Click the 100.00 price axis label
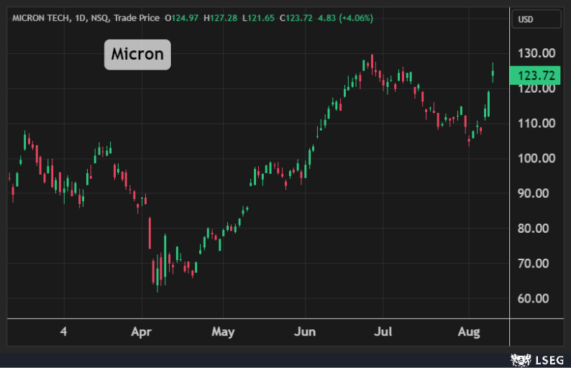 (536, 158)
